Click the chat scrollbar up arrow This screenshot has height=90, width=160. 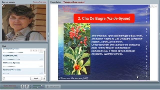coord(45,50)
